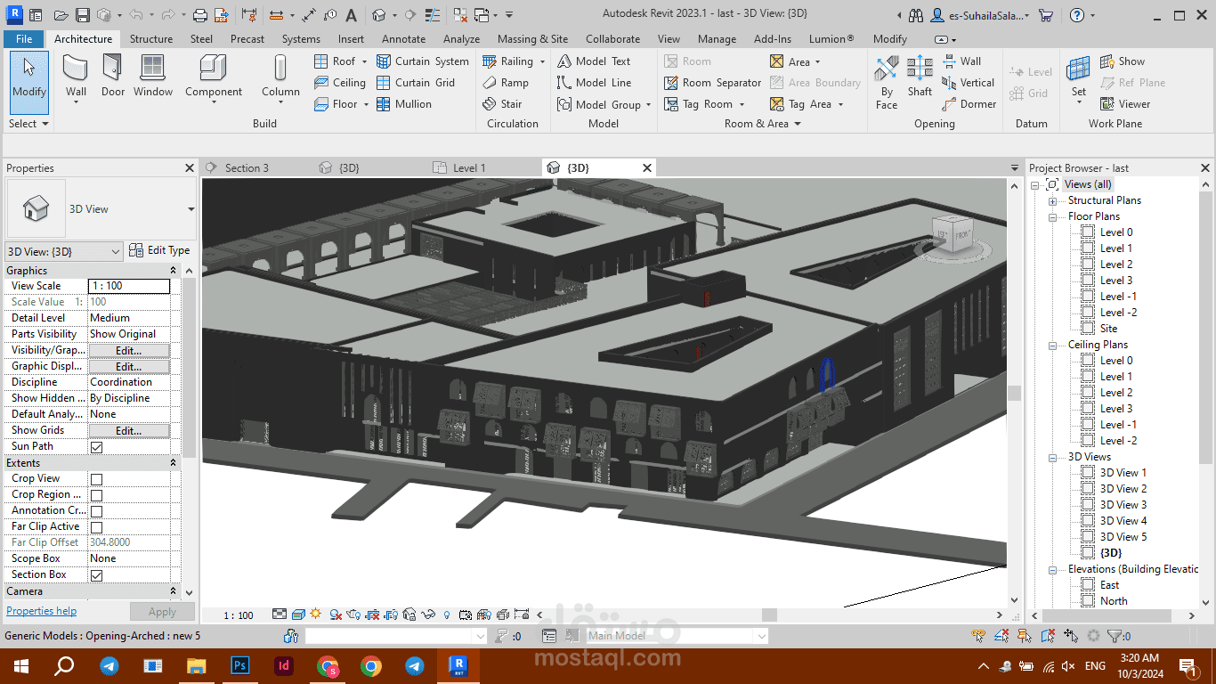1216x684 pixels.
Task: Open the Properties help link
Action: point(41,611)
